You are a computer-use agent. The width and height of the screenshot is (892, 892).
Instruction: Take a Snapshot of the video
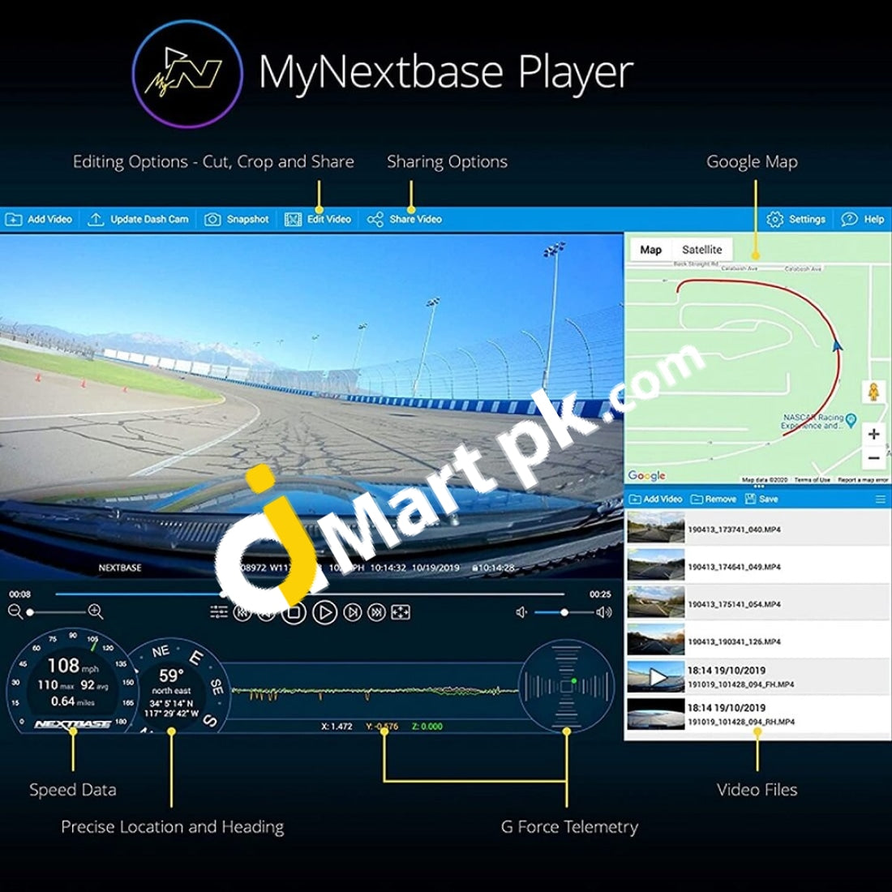[x=237, y=219]
